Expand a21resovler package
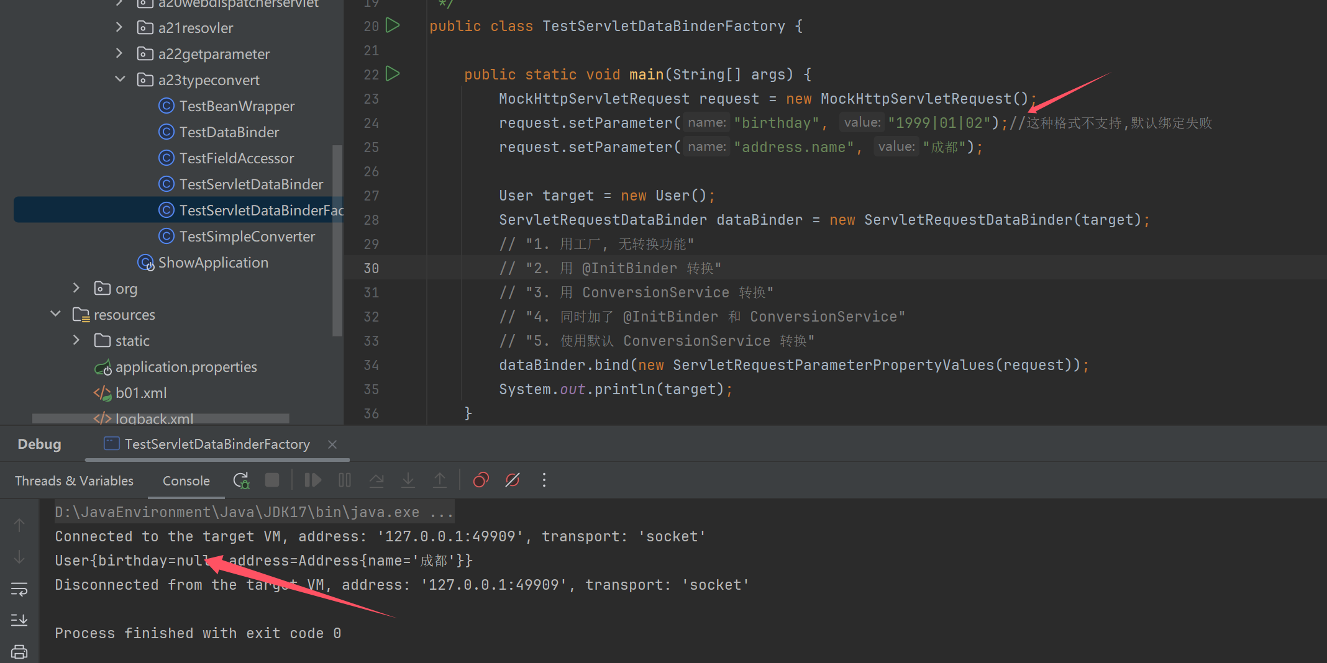This screenshot has width=1327, height=663. pos(119,27)
